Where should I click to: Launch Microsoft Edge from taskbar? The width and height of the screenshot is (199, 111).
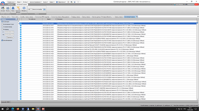pos(13,109)
